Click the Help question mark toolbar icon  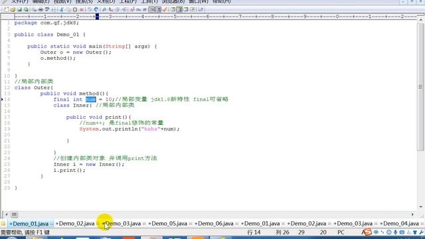pos(201,9)
